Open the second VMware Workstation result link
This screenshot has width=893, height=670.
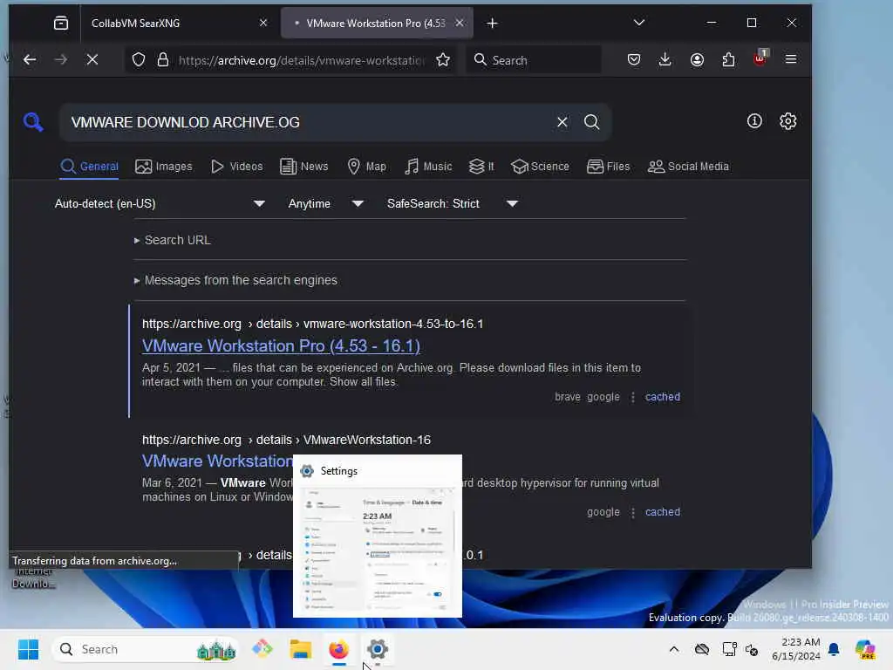coord(217,461)
